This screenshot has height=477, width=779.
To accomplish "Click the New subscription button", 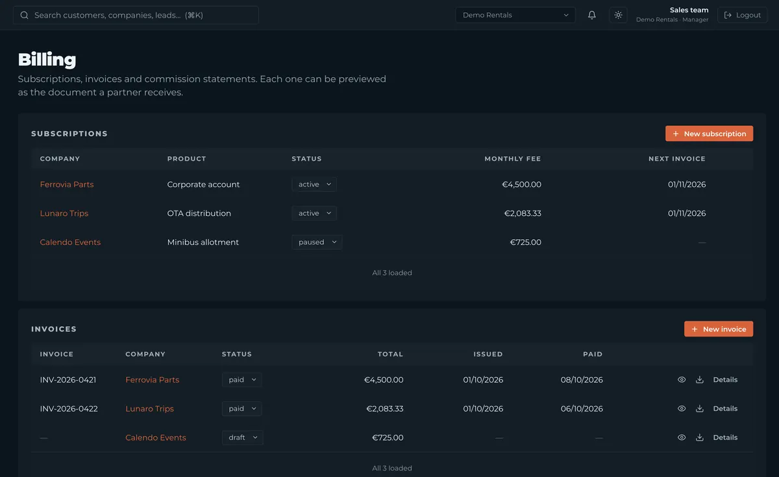I will tap(709, 134).
